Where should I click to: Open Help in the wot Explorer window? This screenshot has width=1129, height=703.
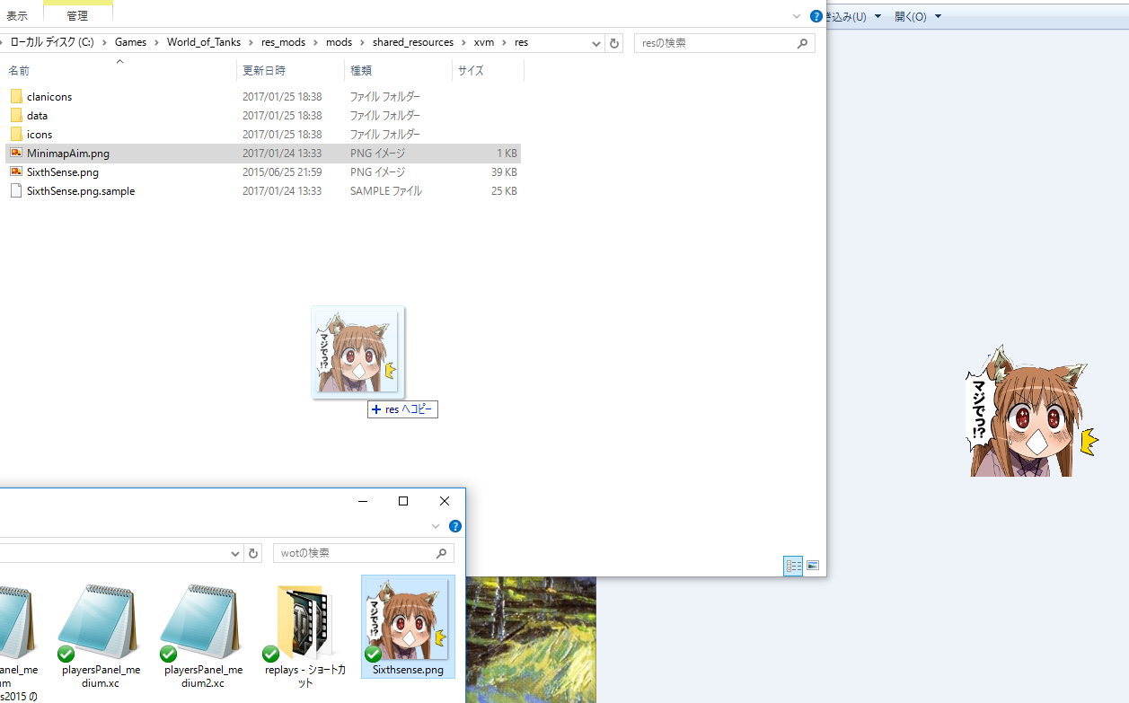click(455, 526)
